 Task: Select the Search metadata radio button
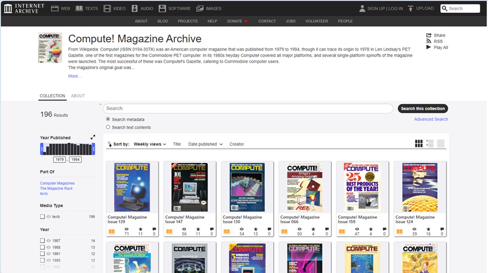[108, 119]
